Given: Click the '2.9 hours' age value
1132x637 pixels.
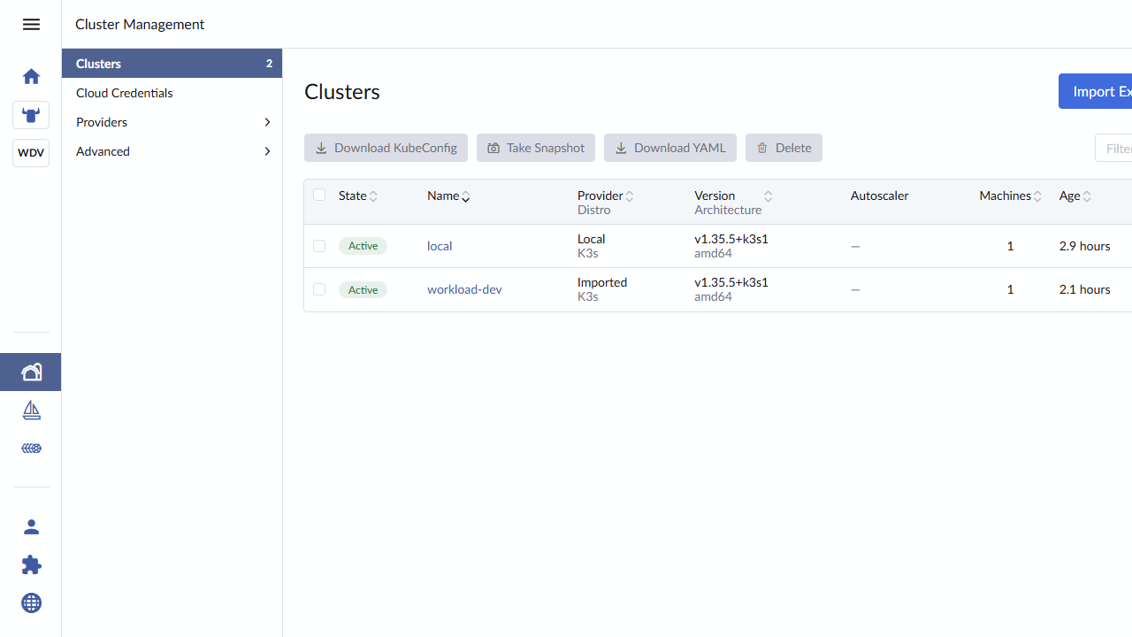Looking at the screenshot, I should pos(1084,246).
